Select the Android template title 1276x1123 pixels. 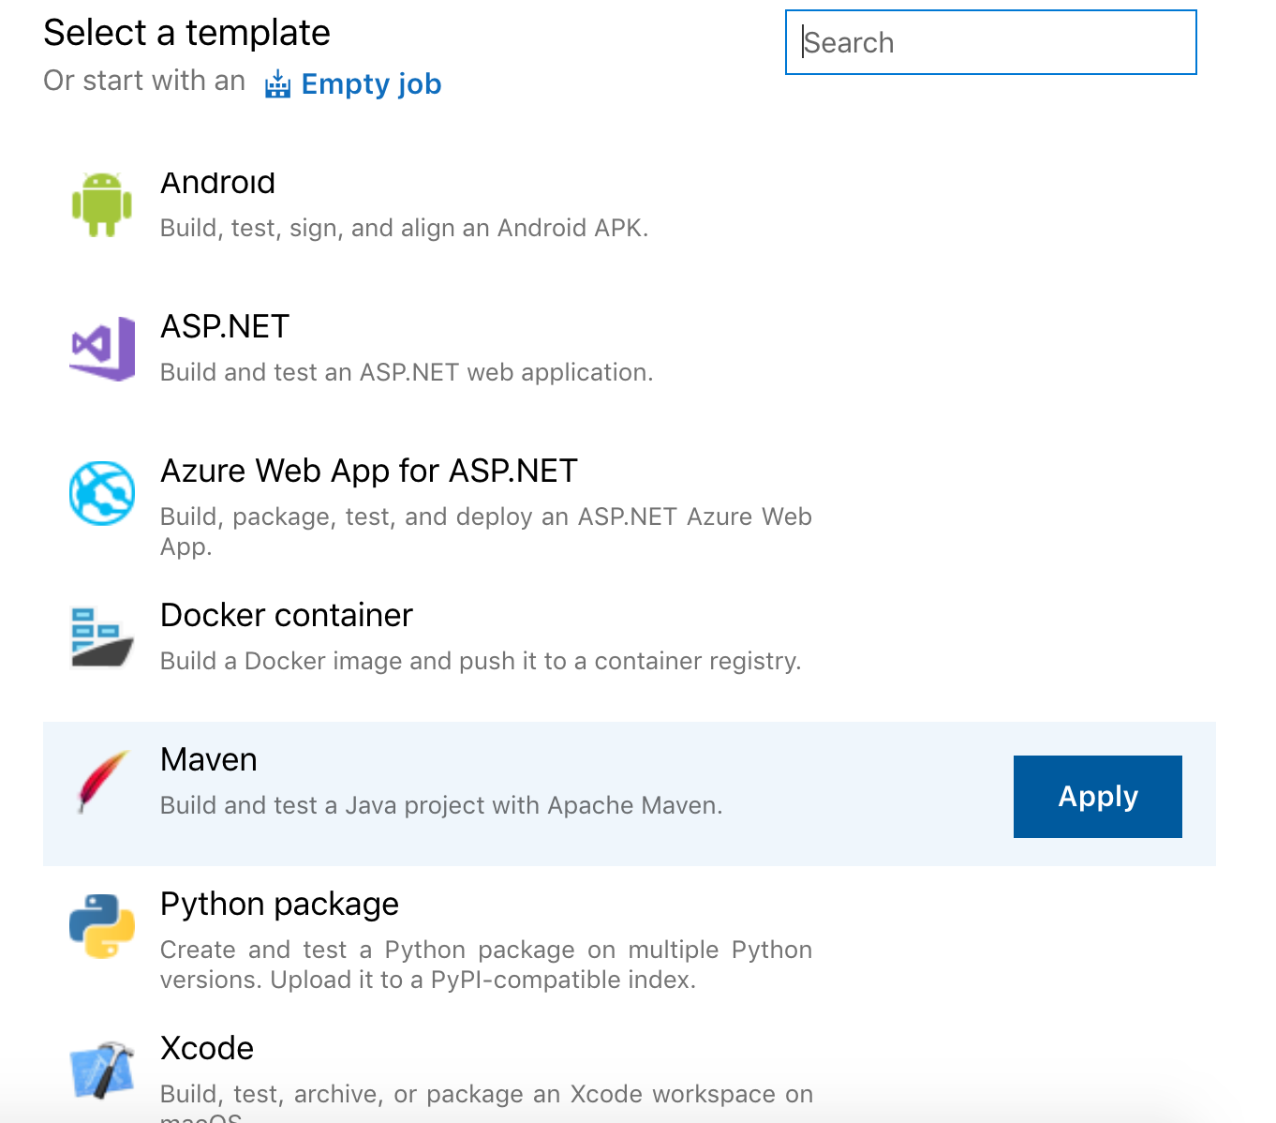pos(217,182)
